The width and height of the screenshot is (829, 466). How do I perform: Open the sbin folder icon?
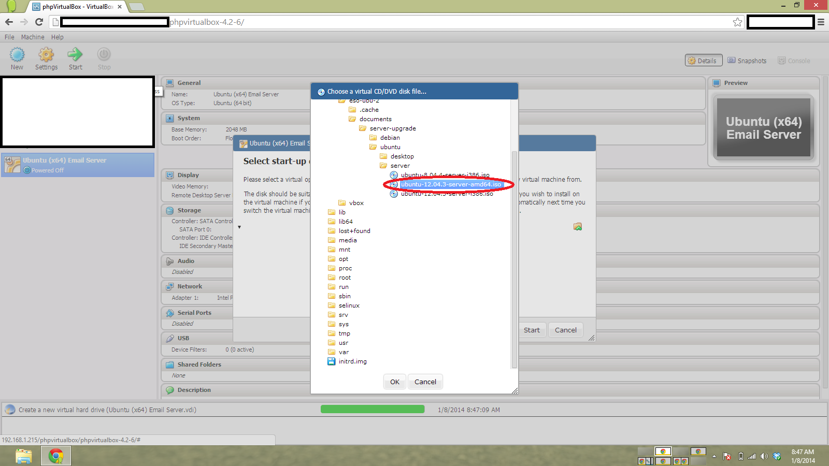click(x=332, y=296)
